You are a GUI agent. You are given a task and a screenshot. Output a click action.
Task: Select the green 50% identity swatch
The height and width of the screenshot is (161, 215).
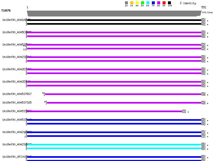(x=142, y=3)
